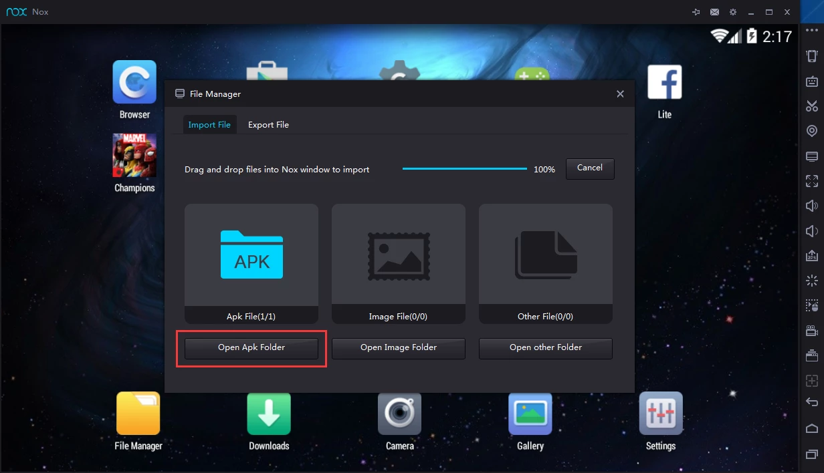
Task: Click the blue APK folder tile
Action: point(251,255)
